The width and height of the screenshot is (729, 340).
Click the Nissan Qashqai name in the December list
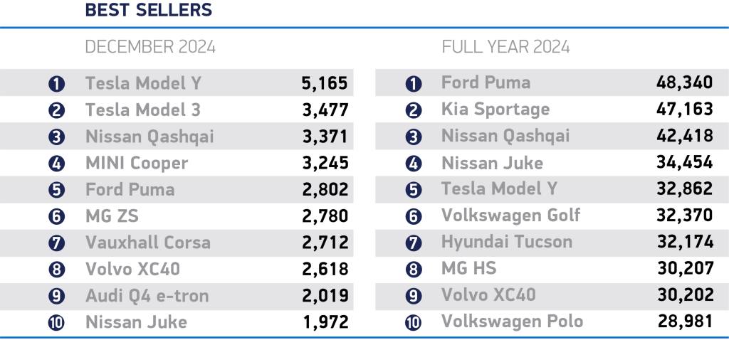pyautogui.click(x=150, y=137)
